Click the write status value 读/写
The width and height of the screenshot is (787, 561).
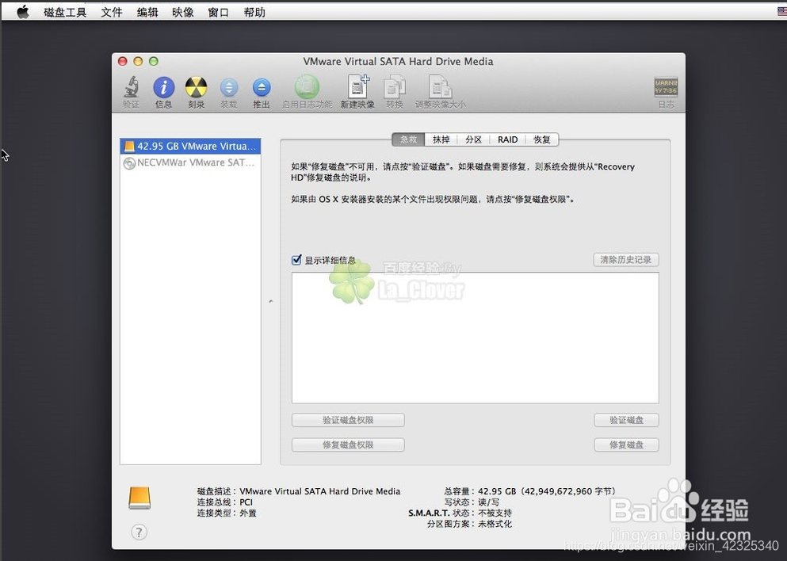[x=488, y=502]
